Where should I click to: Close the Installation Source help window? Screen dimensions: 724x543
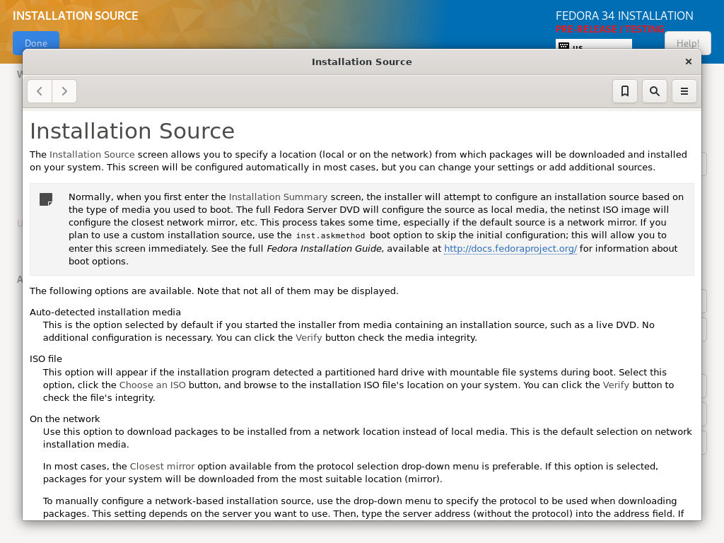click(689, 62)
